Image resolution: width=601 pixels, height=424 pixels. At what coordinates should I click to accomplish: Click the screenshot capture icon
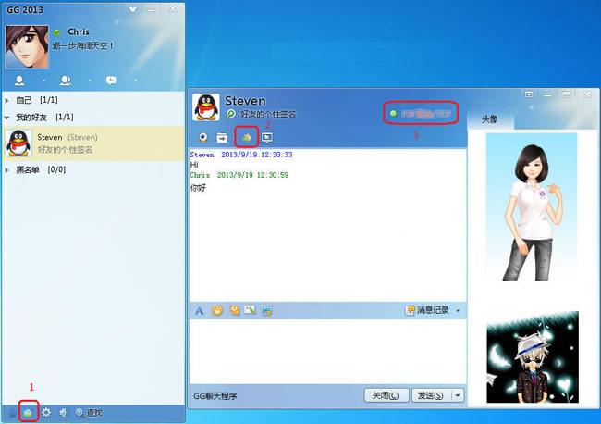click(267, 310)
